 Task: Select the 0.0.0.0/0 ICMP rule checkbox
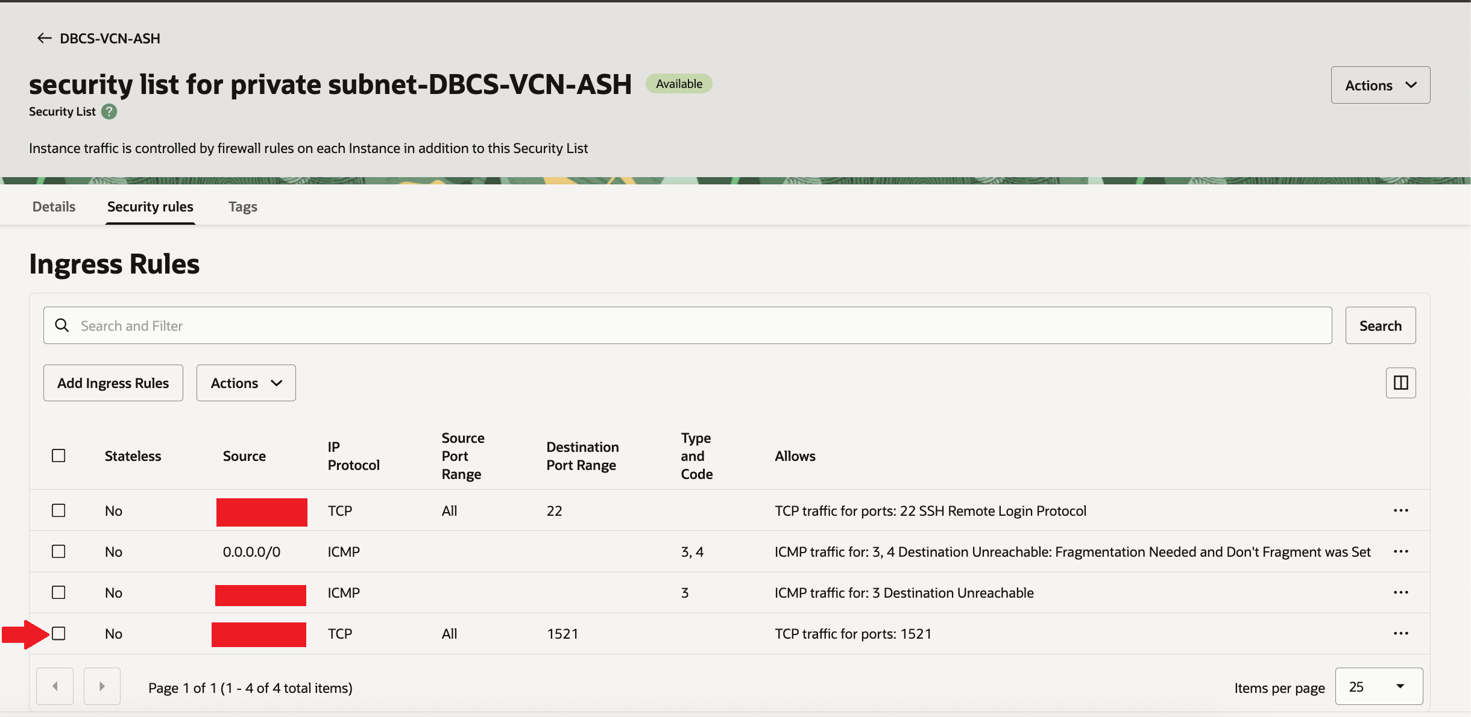(x=58, y=551)
